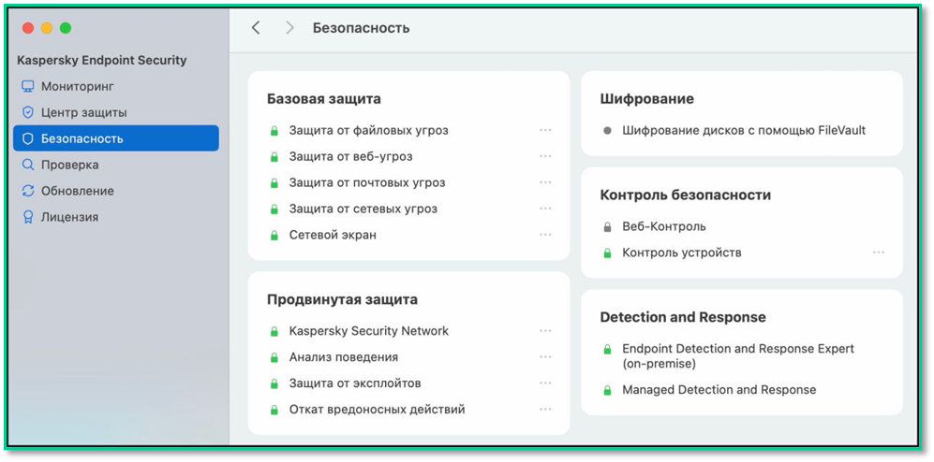934x462 pixels.
Task: Click the Безопасность window title
Action: click(362, 27)
